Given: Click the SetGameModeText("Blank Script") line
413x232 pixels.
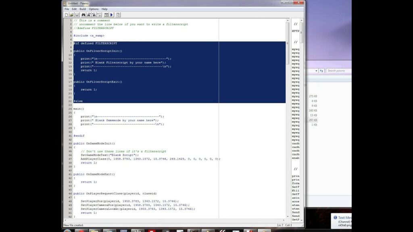Looking at the screenshot, I should click(110, 155).
